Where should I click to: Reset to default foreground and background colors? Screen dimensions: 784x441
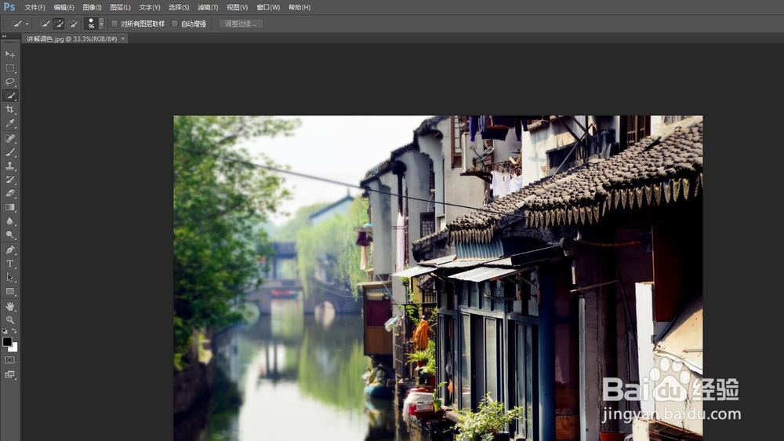coord(5,331)
